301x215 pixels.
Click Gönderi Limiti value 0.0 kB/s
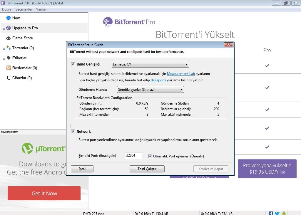[x=142, y=103]
